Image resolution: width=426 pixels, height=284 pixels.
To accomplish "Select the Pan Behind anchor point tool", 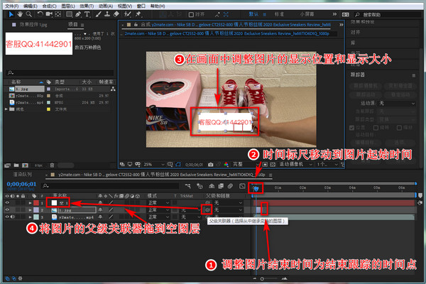I will [58, 14].
